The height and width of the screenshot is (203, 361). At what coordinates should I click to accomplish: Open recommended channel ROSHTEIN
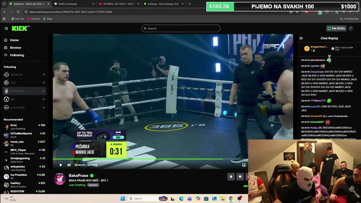click(24, 191)
